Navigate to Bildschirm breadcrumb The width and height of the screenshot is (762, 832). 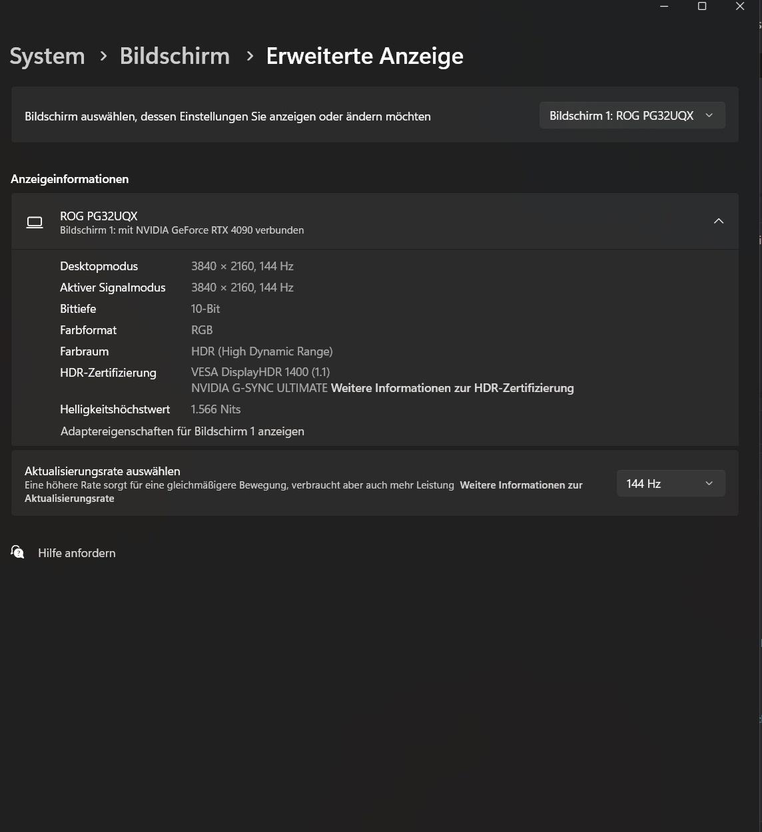tap(175, 56)
